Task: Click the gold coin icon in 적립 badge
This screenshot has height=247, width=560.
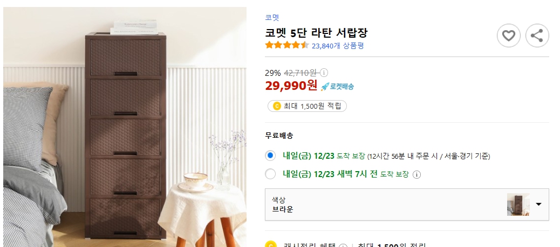Action: 277,106
